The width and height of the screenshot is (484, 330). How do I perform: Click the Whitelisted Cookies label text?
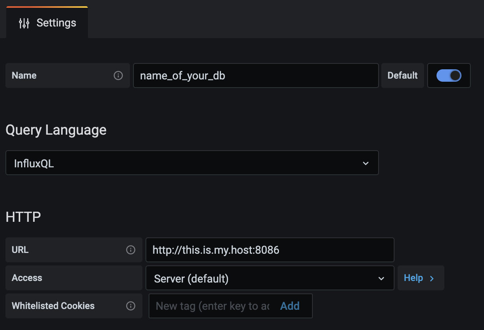coord(53,306)
